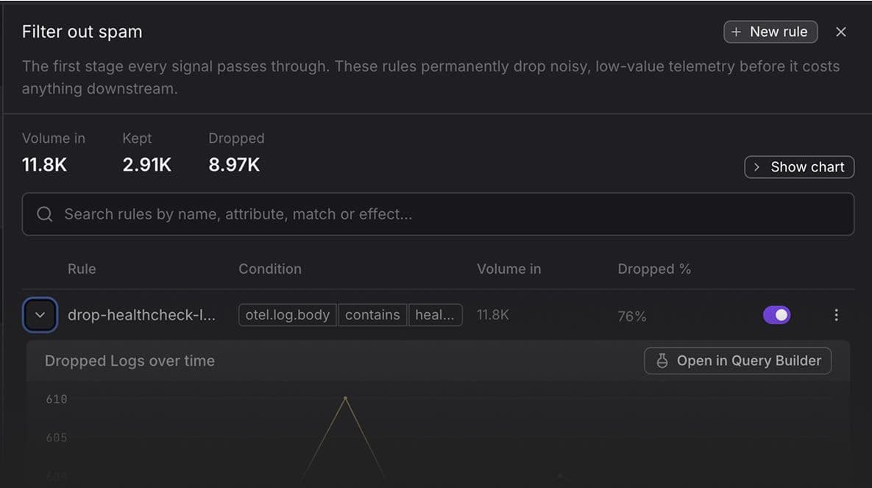Open the three-dot menu for drop-healthcheck rule

pyautogui.click(x=836, y=315)
